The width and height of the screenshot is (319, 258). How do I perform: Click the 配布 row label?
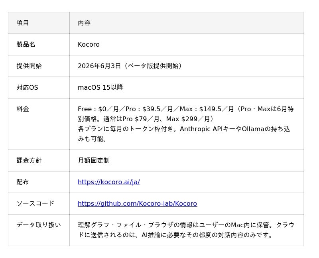(23, 182)
